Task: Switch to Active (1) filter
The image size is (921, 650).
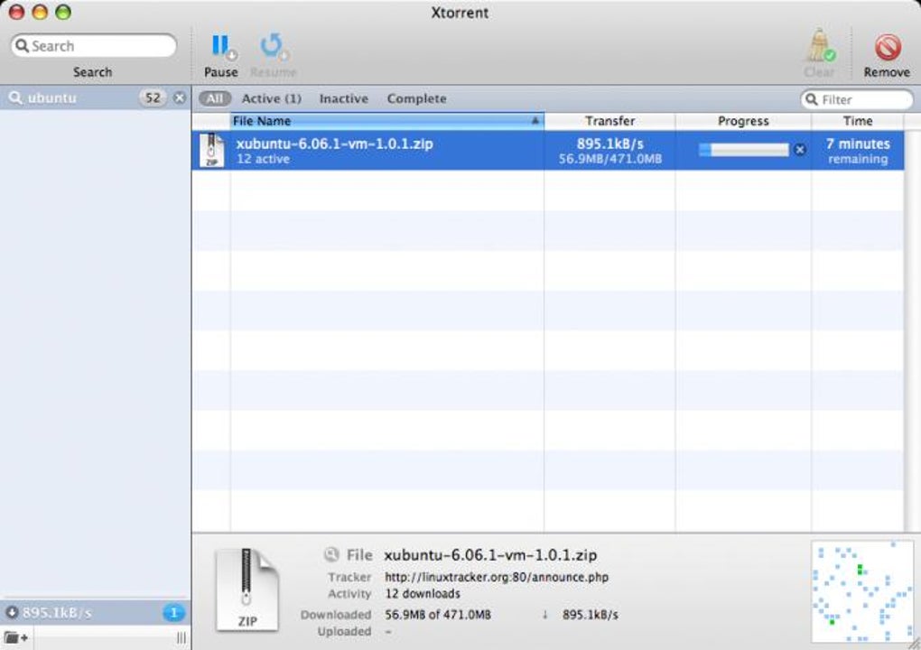Action: coord(272,98)
